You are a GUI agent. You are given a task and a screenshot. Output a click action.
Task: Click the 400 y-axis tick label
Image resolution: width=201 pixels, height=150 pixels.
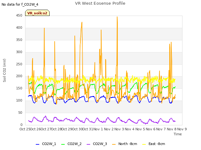(19, 28)
